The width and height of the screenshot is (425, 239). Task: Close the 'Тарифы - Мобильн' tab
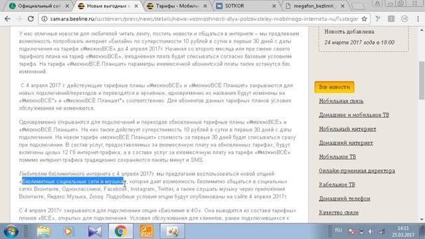[x=205, y=6]
